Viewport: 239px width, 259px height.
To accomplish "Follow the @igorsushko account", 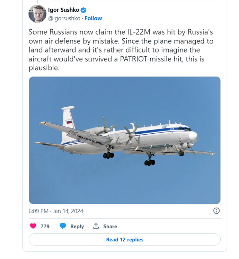I will [x=94, y=18].
